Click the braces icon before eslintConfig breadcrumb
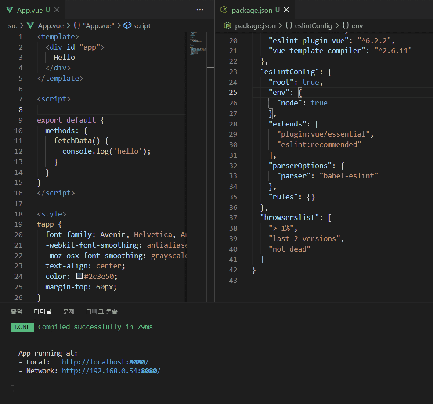Screen dimensions: 433x404 (289, 25)
